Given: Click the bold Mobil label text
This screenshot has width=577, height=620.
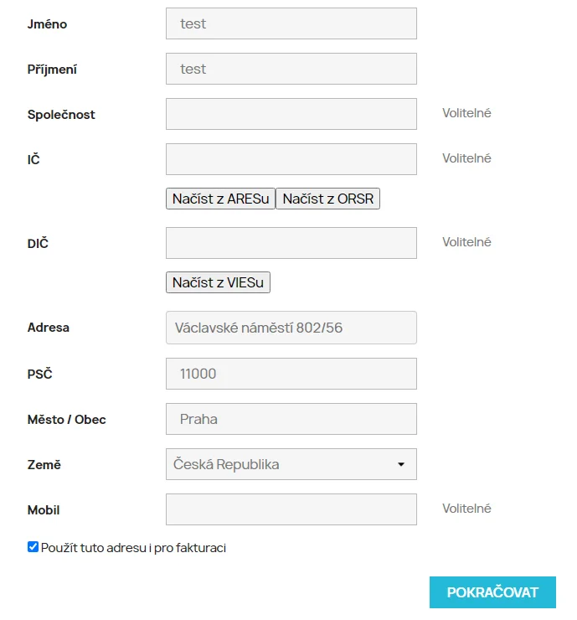Looking at the screenshot, I should (x=44, y=510).
